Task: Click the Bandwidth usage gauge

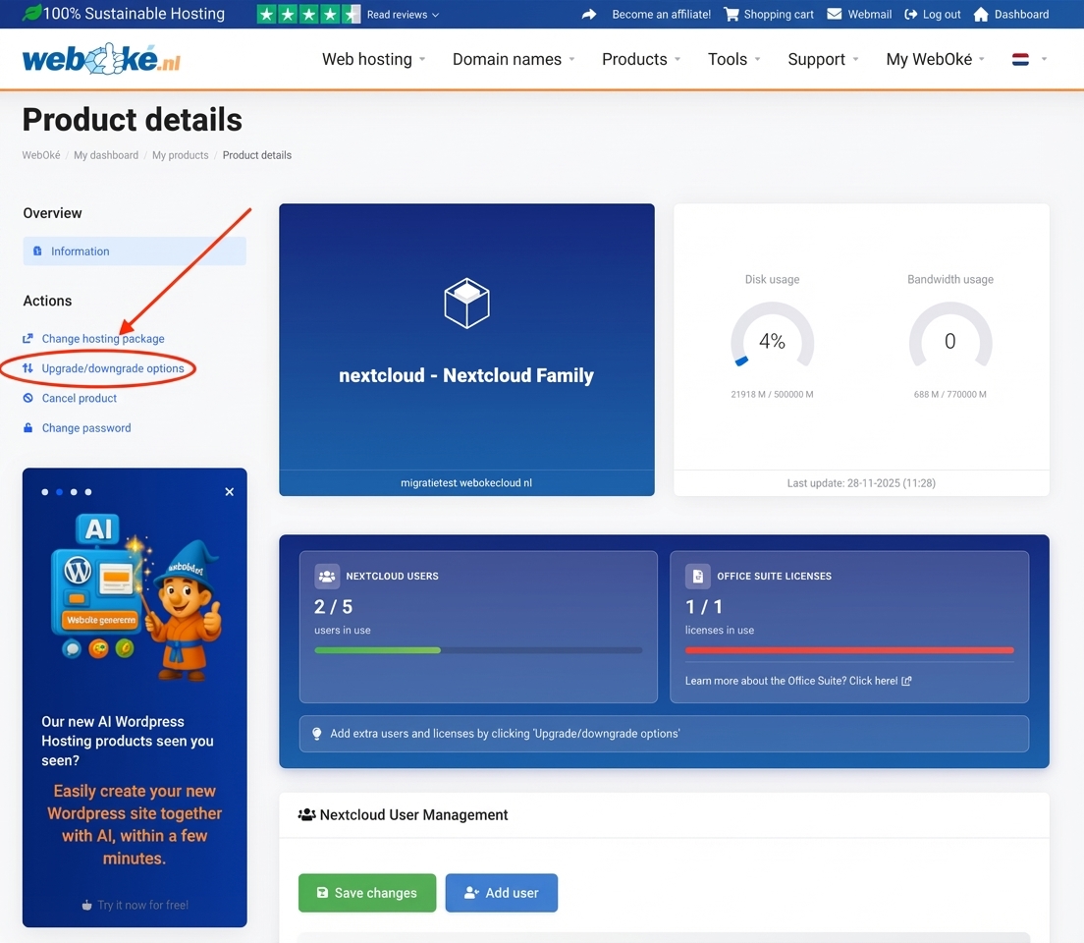Action: tap(949, 336)
